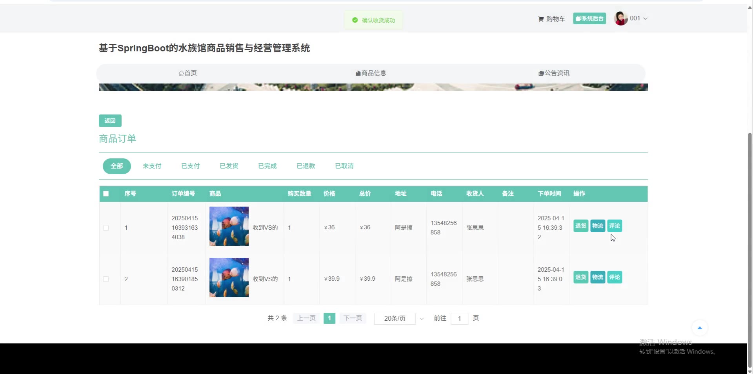Click the 返回 back button
This screenshot has height=374, width=753.
110,121
